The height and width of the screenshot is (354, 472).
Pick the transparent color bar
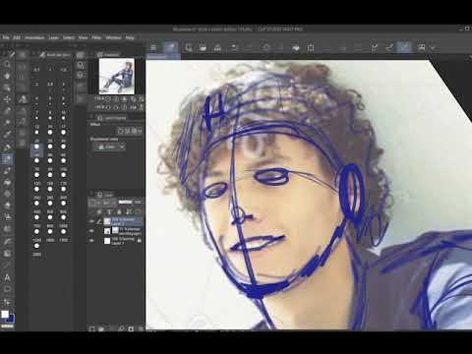7,326
